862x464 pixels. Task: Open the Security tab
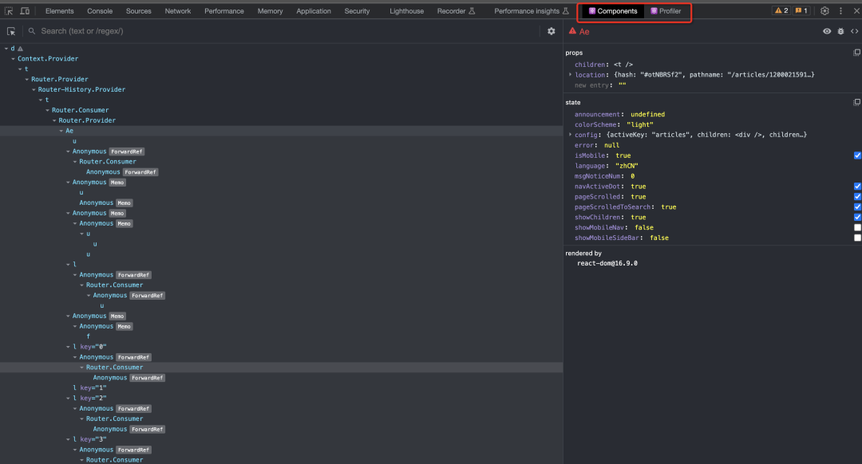[357, 11]
